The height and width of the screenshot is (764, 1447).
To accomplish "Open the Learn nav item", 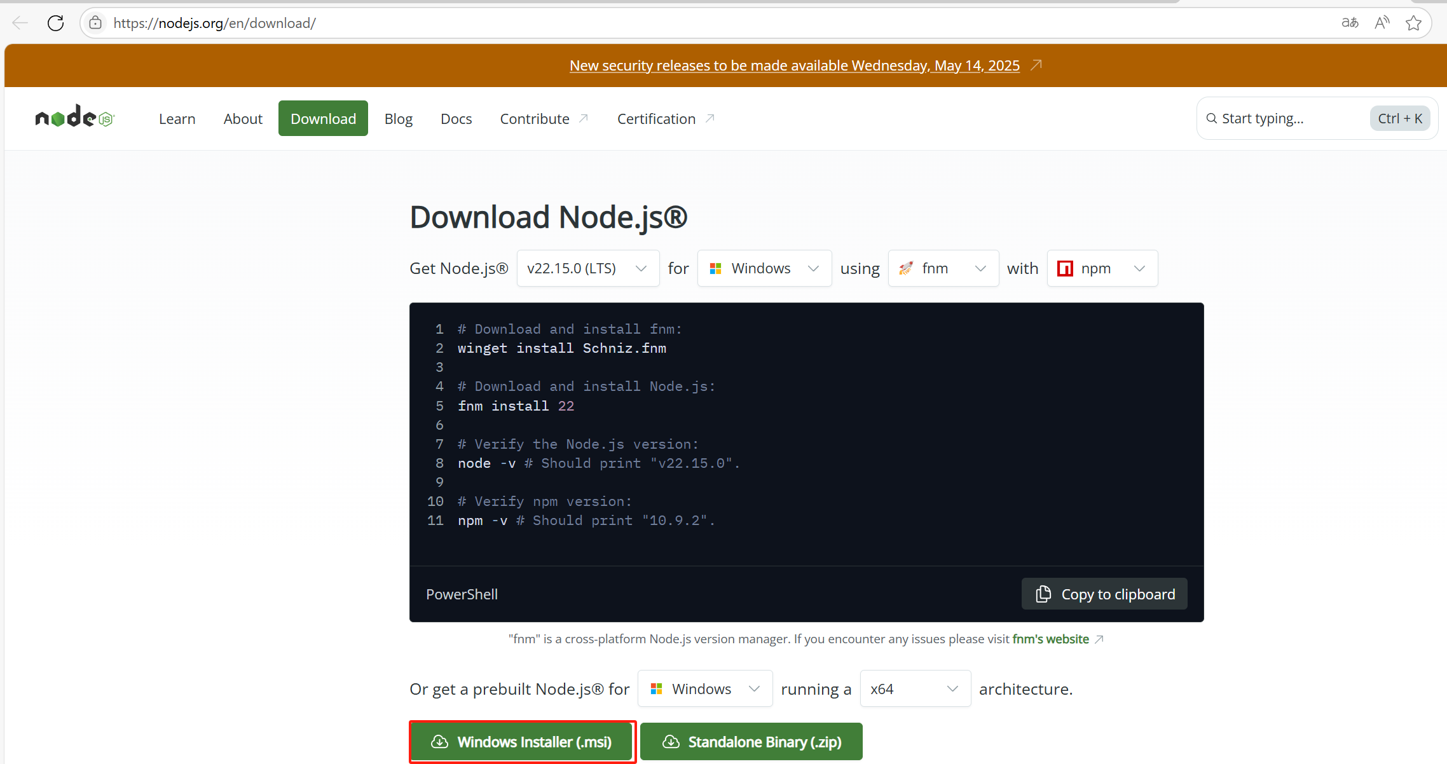I will [x=177, y=118].
